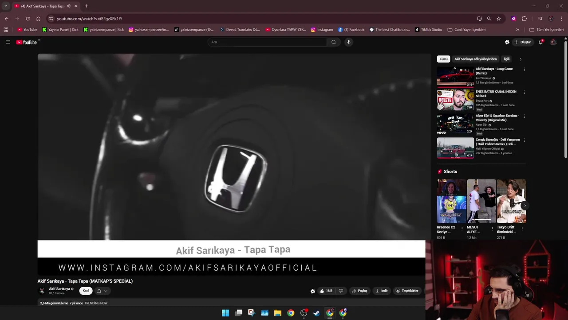
Task: Click the İndir download button
Action: click(382, 291)
